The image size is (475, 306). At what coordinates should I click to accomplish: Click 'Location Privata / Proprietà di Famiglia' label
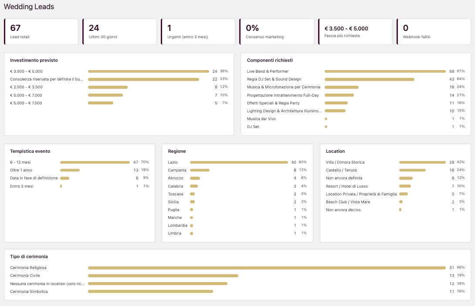(361, 194)
